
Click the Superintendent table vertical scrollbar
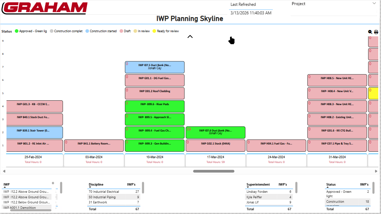tap(296, 188)
